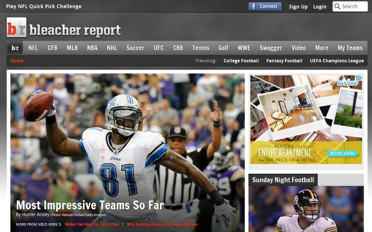Open the Sign Up link
Image resolution: width=372 pixels, height=232 pixels.
(x=298, y=7)
